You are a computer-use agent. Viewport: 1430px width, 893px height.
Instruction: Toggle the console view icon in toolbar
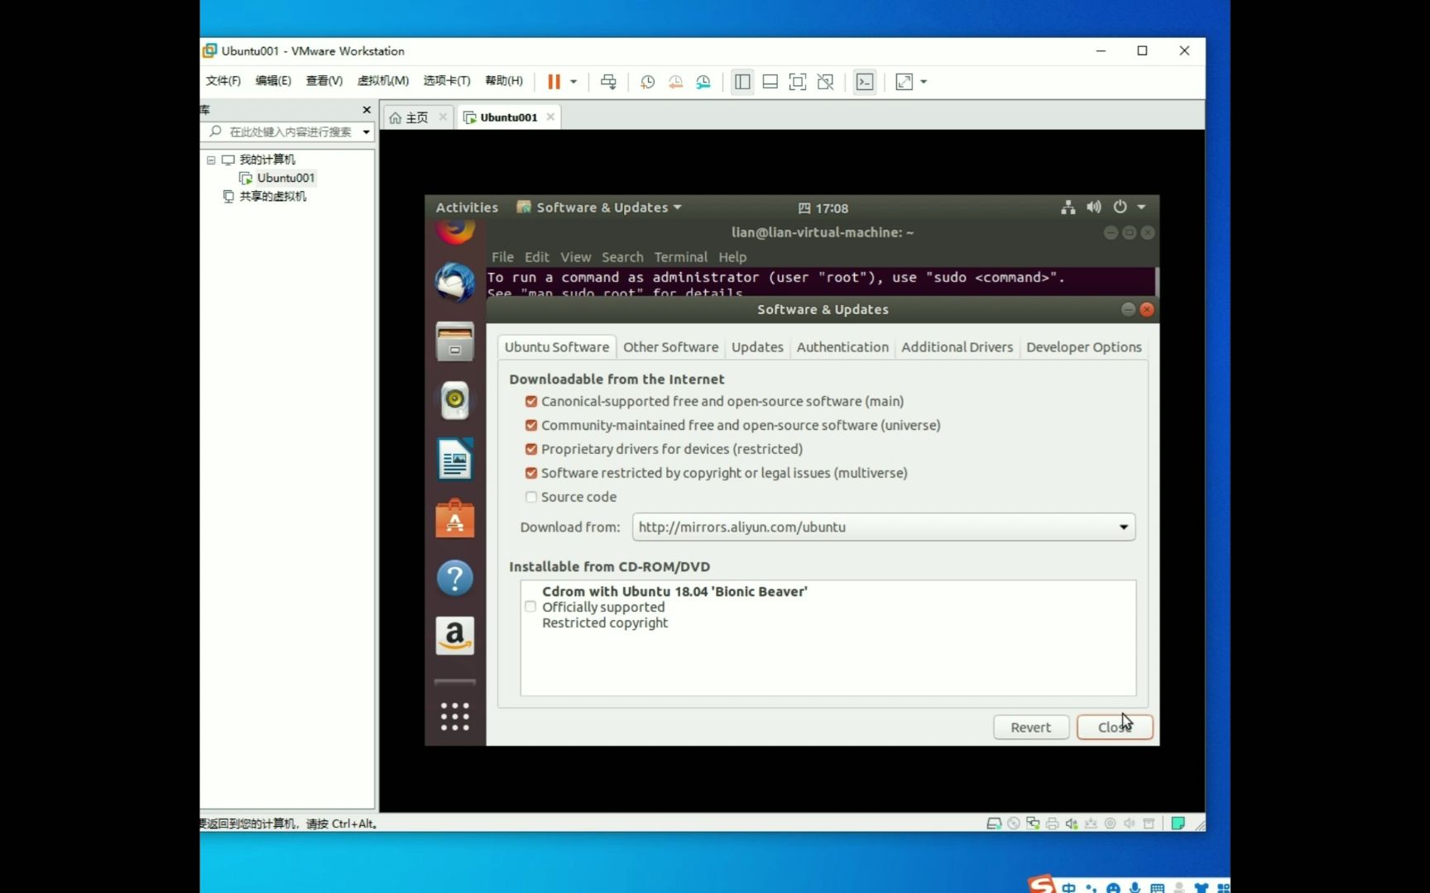click(865, 81)
